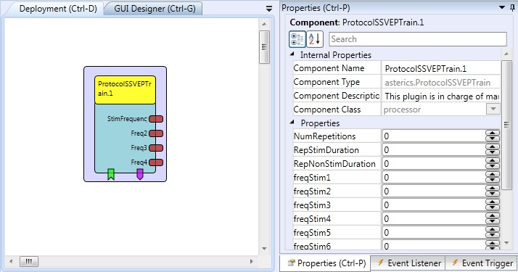
Task: Click the purple event trigger port
Action: [140, 174]
